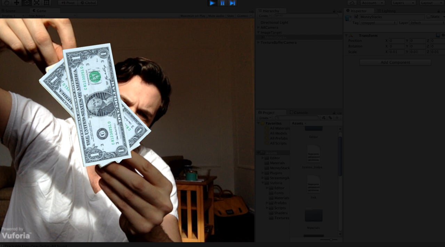Select the Hand tool in the toolbar
445x247 pixels.
pyautogui.click(x=6, y=3)
